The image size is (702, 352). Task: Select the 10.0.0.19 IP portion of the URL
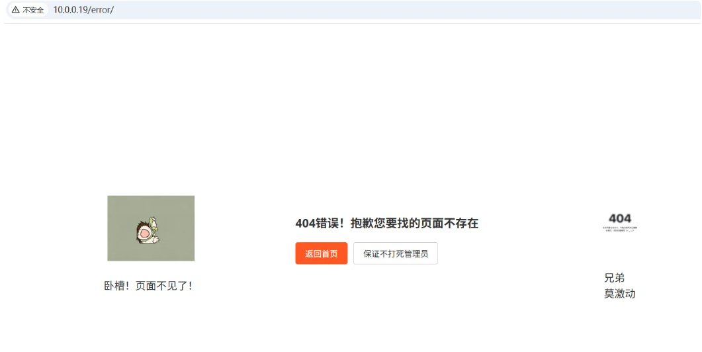(x=71, y=9)
